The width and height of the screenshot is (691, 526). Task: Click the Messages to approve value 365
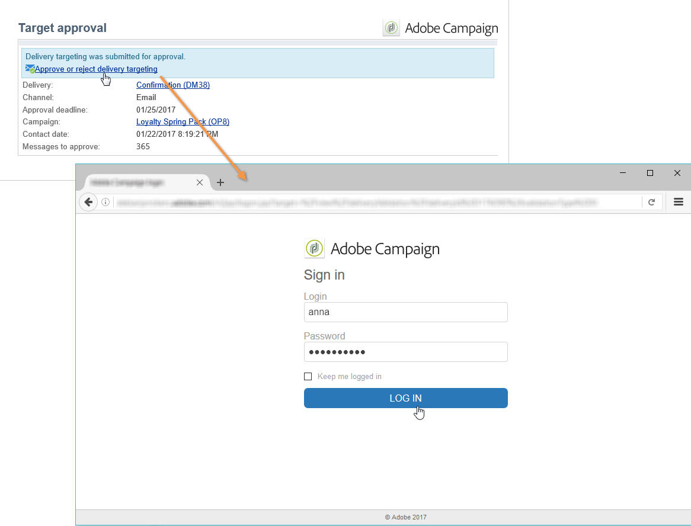coord(143,146)
